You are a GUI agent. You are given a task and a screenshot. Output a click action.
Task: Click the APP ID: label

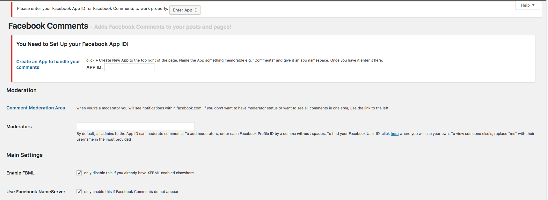[x=94, y=67]
